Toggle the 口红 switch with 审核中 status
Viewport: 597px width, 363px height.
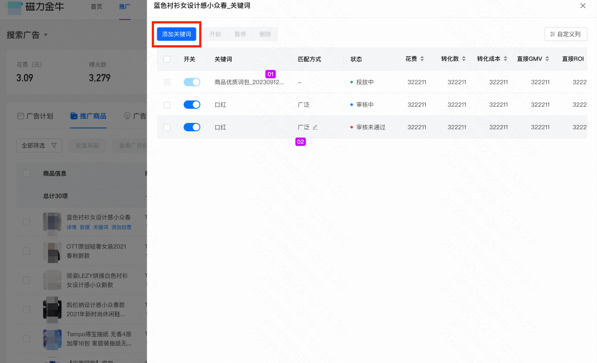click(192, 105)
